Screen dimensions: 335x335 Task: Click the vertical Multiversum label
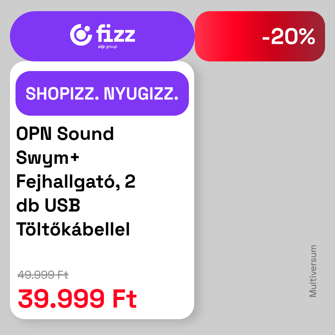(313, 271)
